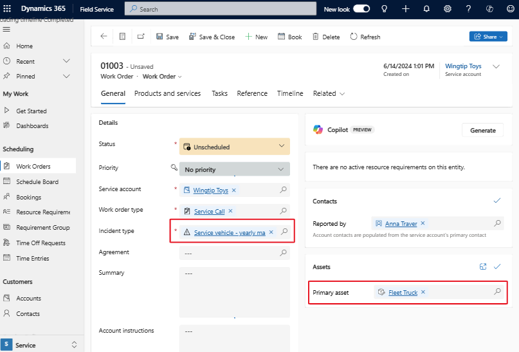Collapse the site map hamburger menu
The width and height of the screenshot is (519, 352).
[6, 29]
